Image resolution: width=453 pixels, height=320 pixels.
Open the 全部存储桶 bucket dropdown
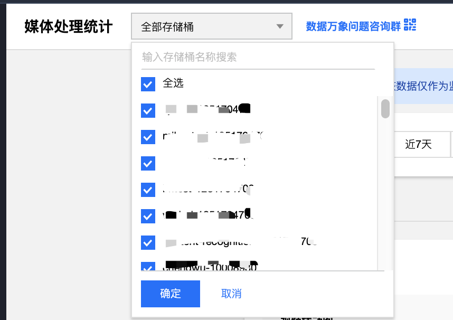pos(212,26)
